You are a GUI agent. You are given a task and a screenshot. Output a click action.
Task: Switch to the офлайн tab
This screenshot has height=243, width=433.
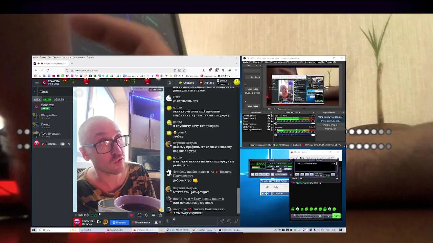(59, 99)
